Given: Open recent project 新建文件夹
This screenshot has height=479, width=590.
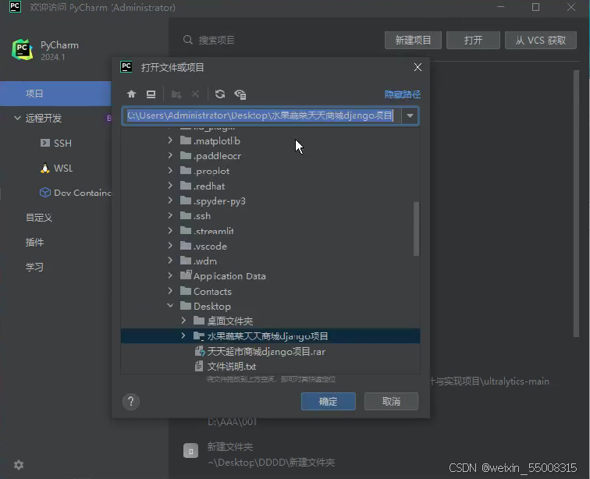Looking at the screenshot, I should tap(230, 447).
